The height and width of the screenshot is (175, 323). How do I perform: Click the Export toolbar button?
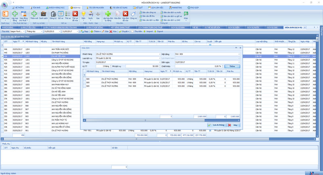(159, 32)
